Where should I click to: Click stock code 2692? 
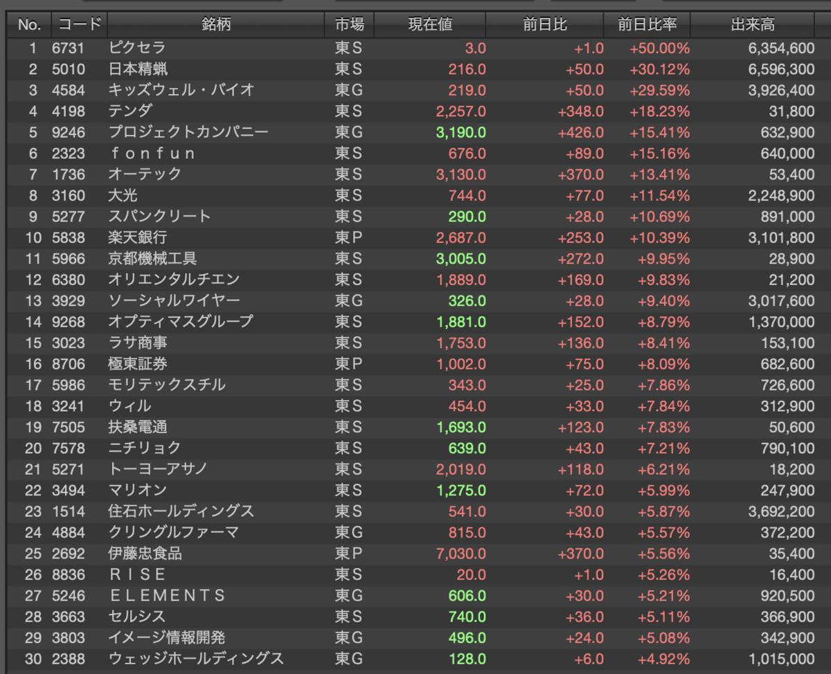68,553
